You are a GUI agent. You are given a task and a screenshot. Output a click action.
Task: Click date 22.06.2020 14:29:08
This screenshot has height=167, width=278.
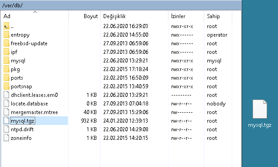(126, 129)
